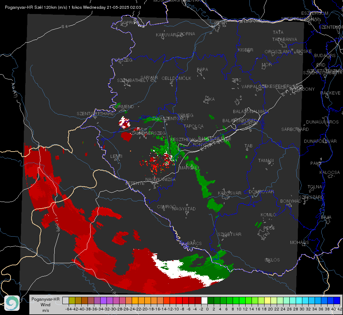Pick the dark red swatch left of white
Image resolution: width=343 pixels, height=315 pixels.
(198, 300)
